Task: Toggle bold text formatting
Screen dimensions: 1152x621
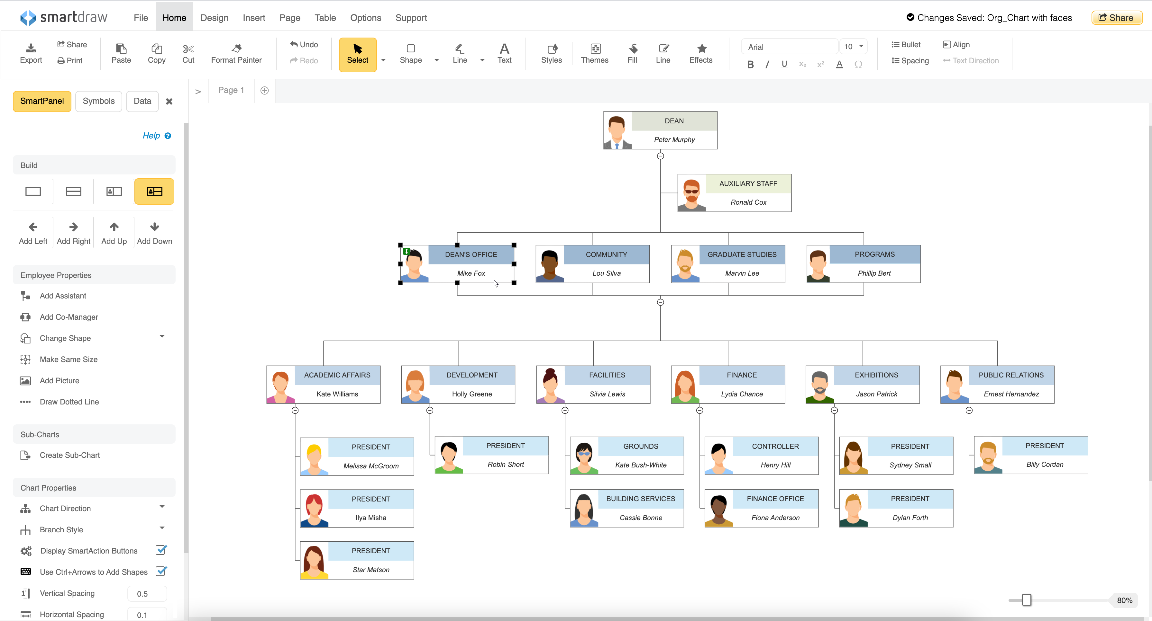Action: coord(750,64)
